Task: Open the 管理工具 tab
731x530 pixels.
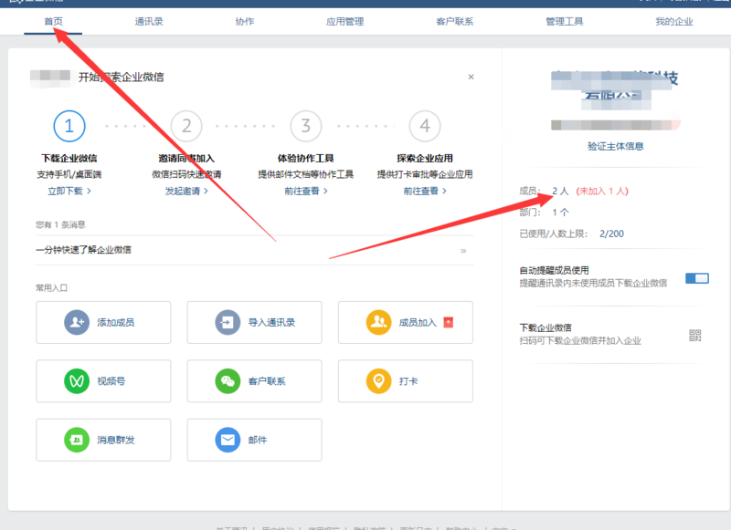Action: 564,21
